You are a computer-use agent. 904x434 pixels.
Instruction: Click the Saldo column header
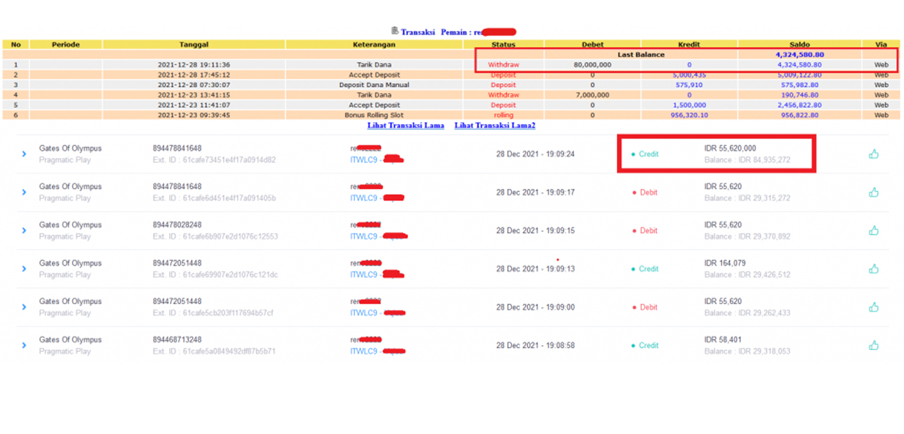tap(799, 45)
